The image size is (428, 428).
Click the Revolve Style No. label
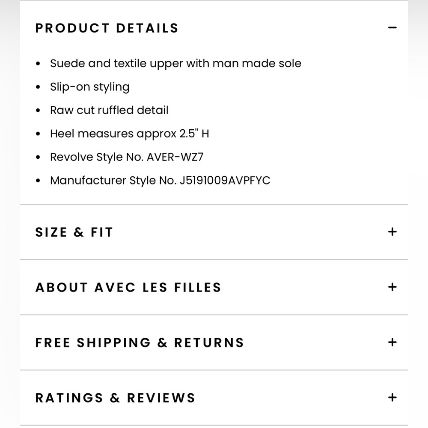pos(97,157)
